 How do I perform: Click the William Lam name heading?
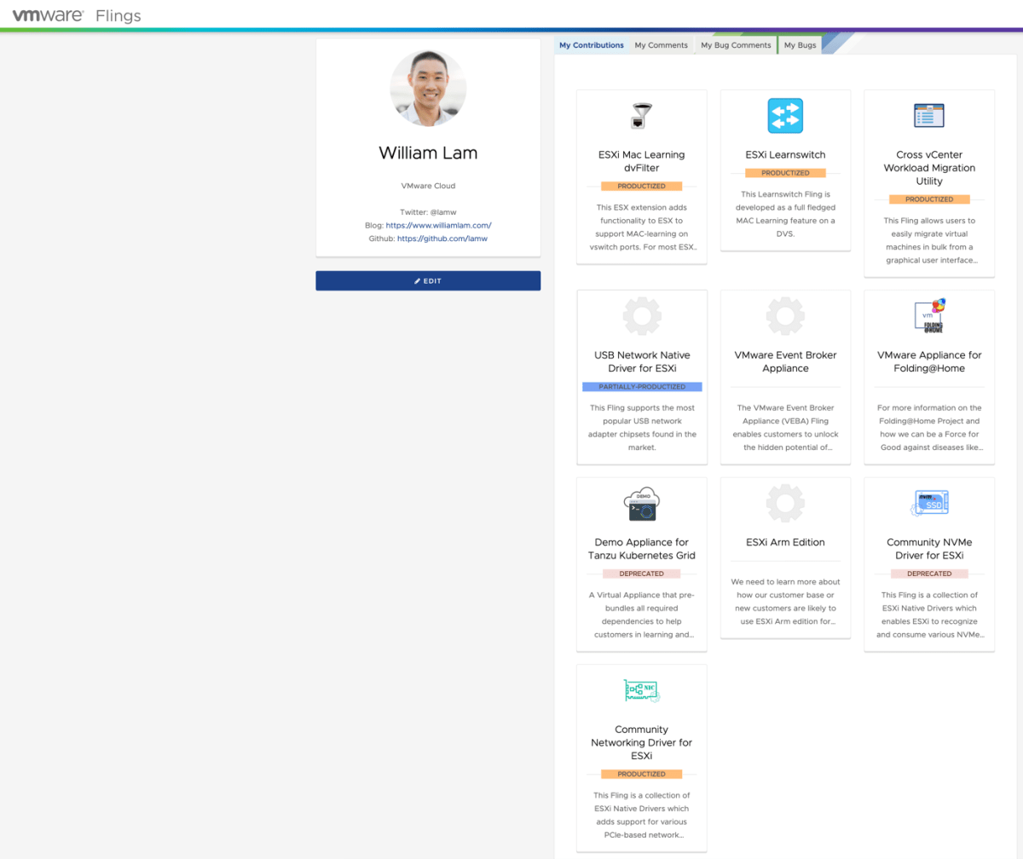click(428, 153)
